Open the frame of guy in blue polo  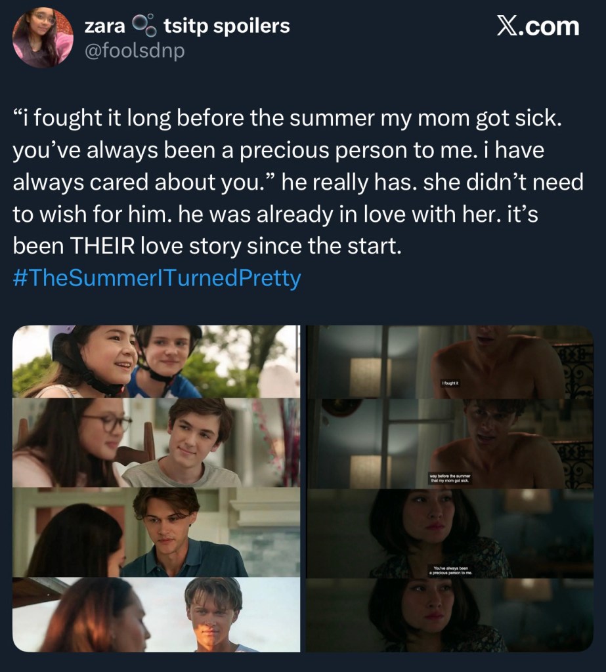(x=156, y=532)
